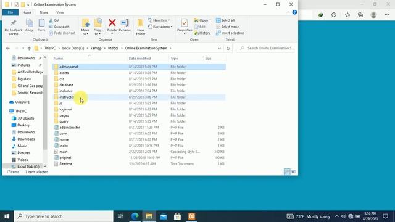Click Edit in the Open group
Screen dimensions: 395x222
click(x=200, y=27)
